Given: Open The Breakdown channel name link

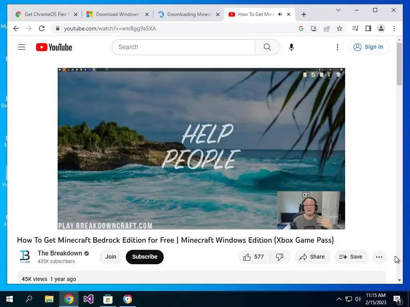Looking at the screenshot, I should click(60, 253).
